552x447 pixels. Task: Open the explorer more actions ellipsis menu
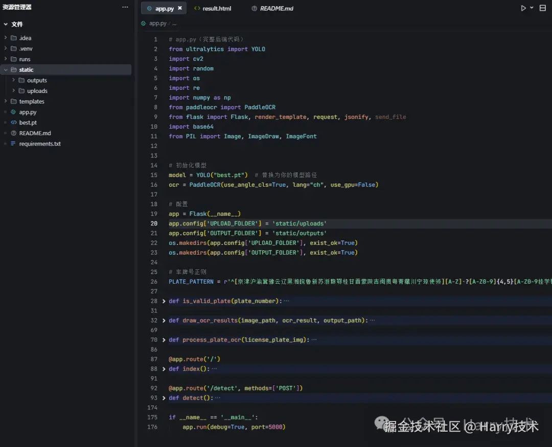click(125, 7)
